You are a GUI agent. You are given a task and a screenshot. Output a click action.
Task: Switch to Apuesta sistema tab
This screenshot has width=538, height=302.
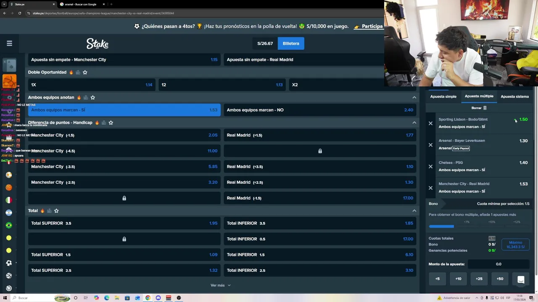point(514,96)
